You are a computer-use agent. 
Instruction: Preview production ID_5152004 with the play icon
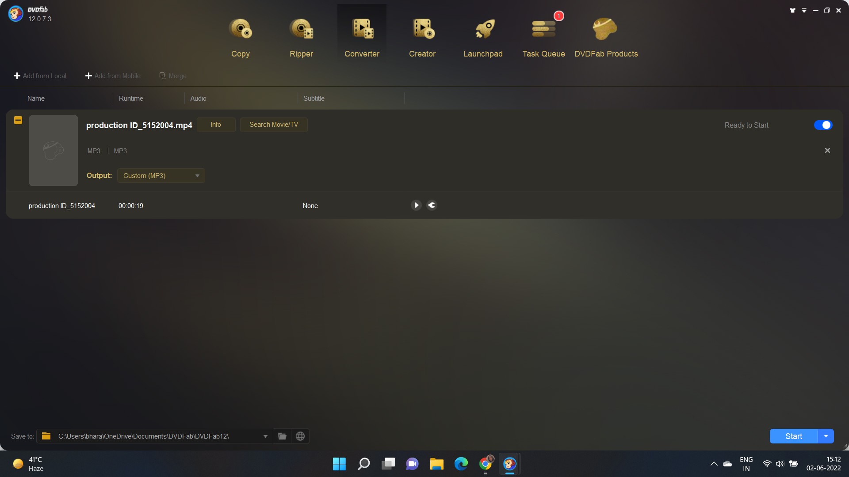click(x=416, y=205)
